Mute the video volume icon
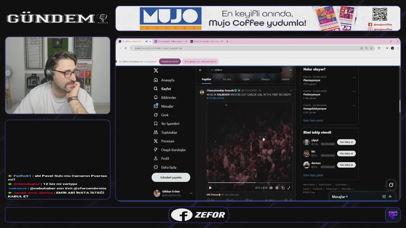This screenshot has width=406, height=228. (271, 188)
